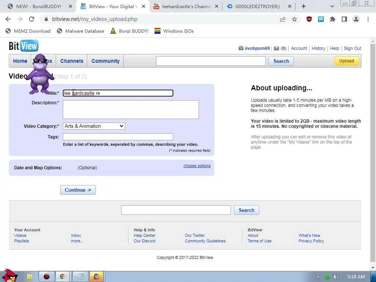Viewport: 376px width, 282px height.
Task: Open Chrome three-dot menu
Action: (368, 19)
